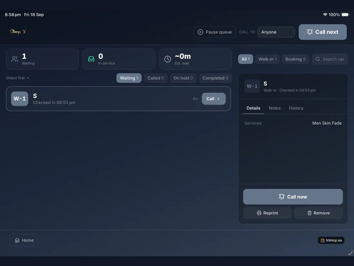Open the Call To staff dropdown
The width and height of the screenshot is (354, 266).
pos(276,32)
